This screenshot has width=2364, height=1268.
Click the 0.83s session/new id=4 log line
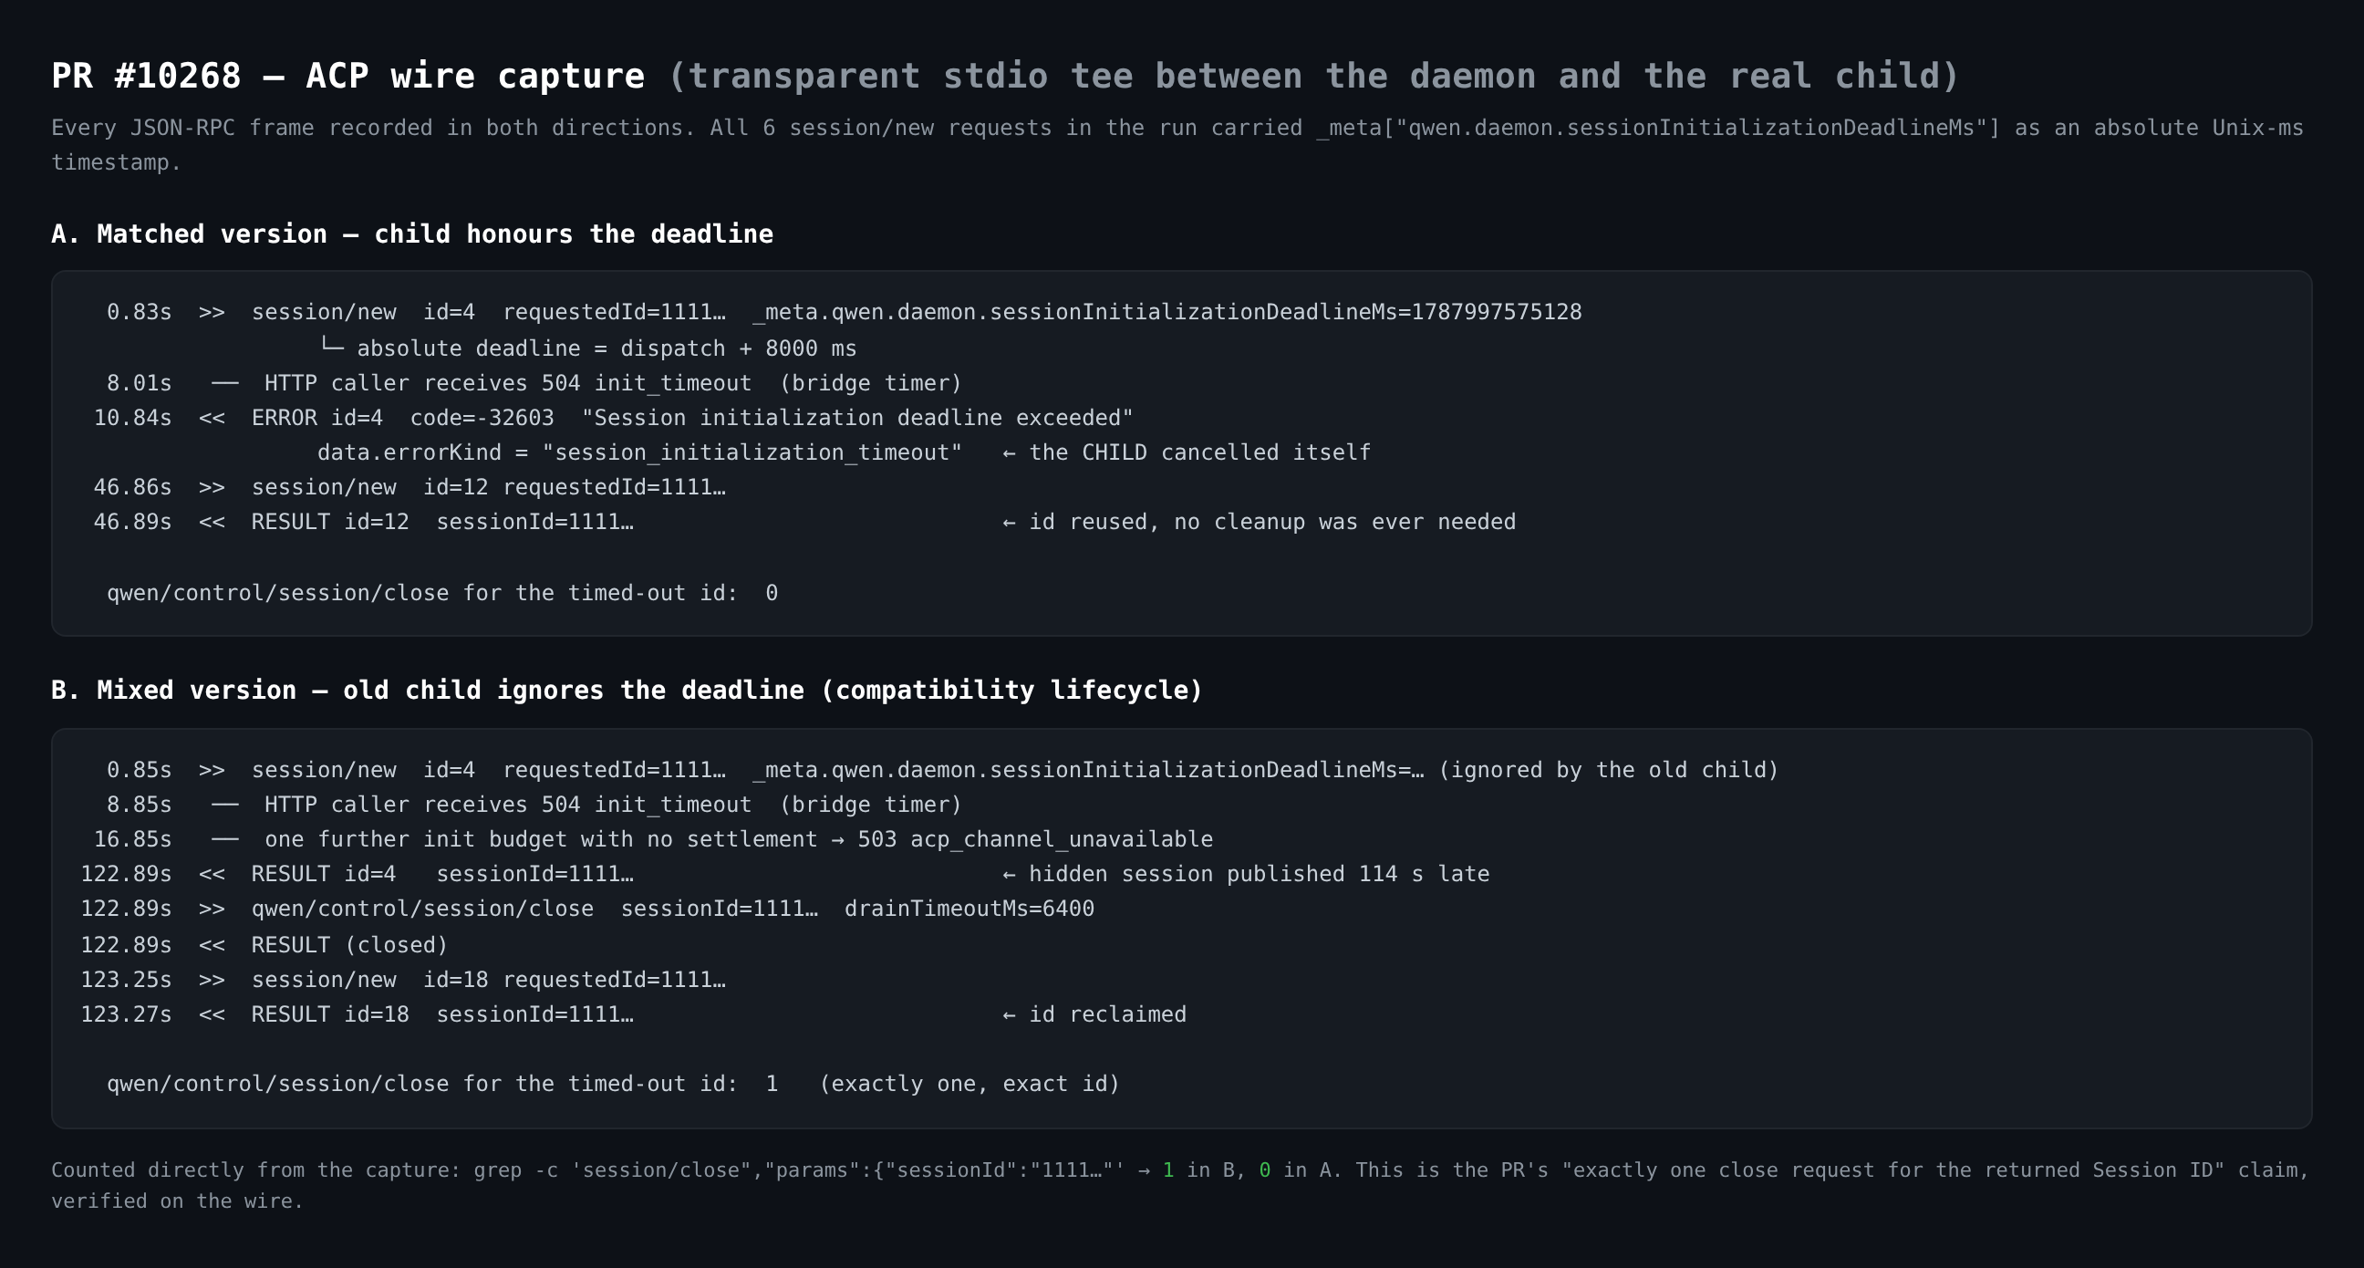point(845,312)
